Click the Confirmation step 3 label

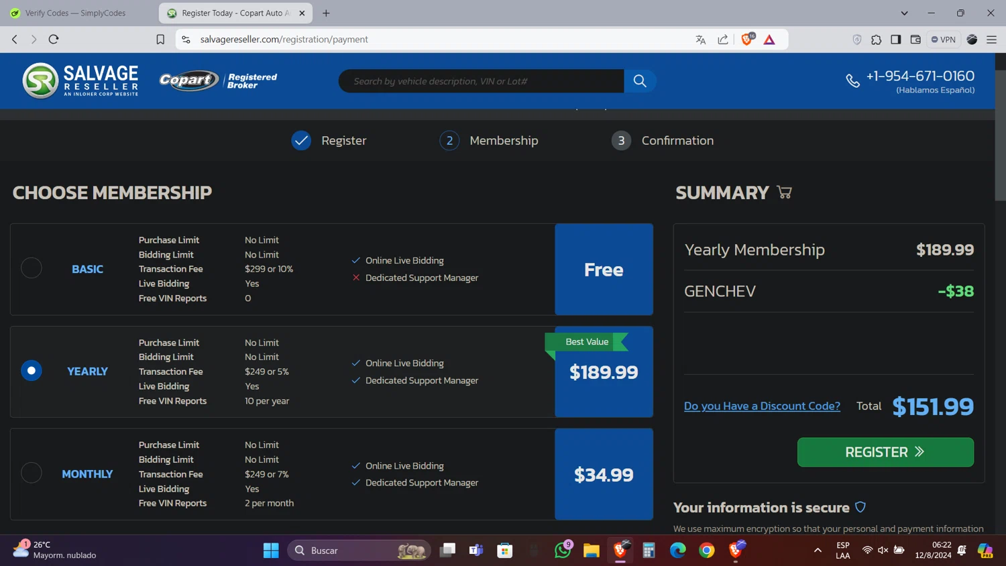tap(677, 140)
